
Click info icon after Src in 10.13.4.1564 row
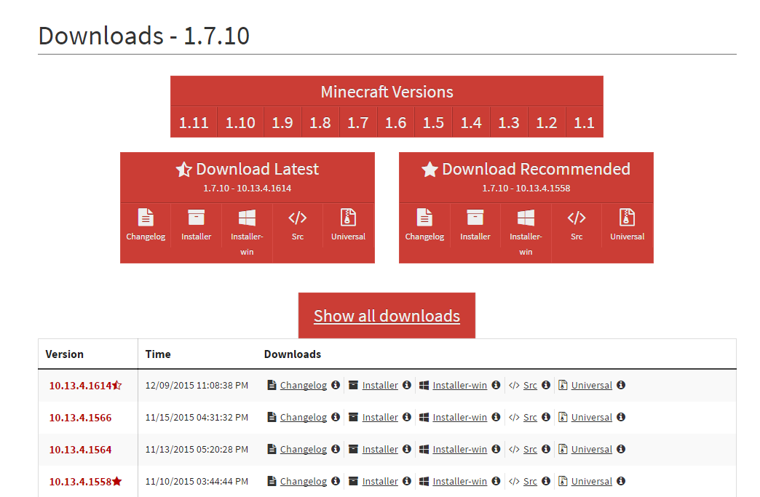click(546, 449)
